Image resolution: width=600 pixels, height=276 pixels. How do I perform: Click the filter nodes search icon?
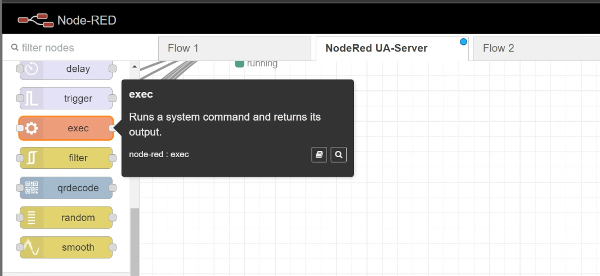tap(15, 48)
